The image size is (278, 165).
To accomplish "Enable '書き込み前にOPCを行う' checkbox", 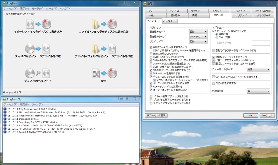I will [151, 54].
